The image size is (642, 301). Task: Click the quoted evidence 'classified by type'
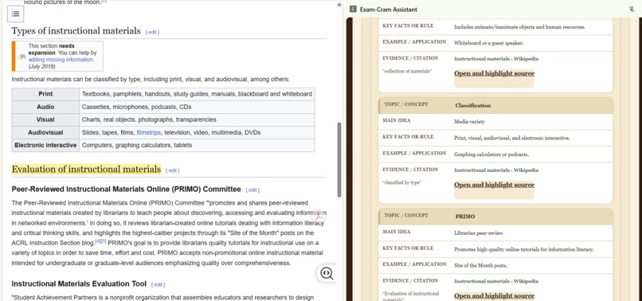(x=401, y=182)
